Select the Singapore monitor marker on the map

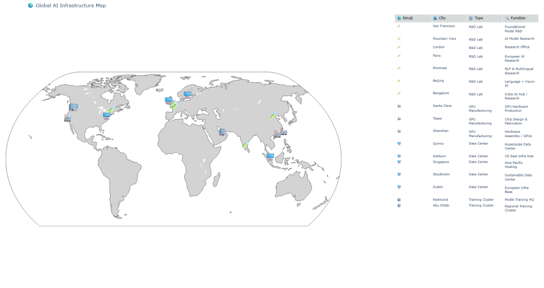click(x=270, y=156)
